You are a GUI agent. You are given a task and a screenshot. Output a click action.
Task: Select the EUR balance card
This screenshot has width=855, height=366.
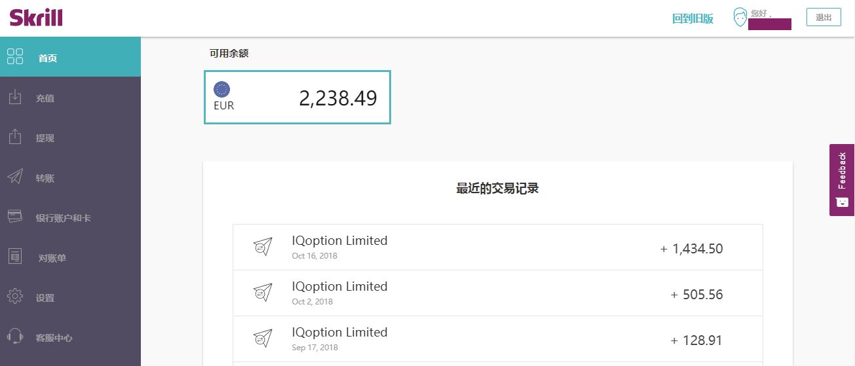(297, 97)
